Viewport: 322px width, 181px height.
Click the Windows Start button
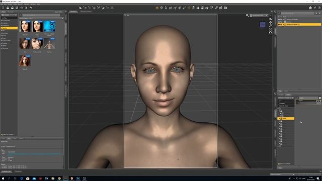tap(3, 178)
